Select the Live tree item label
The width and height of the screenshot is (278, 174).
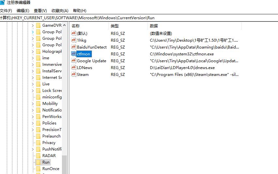[x=46, y=84]
